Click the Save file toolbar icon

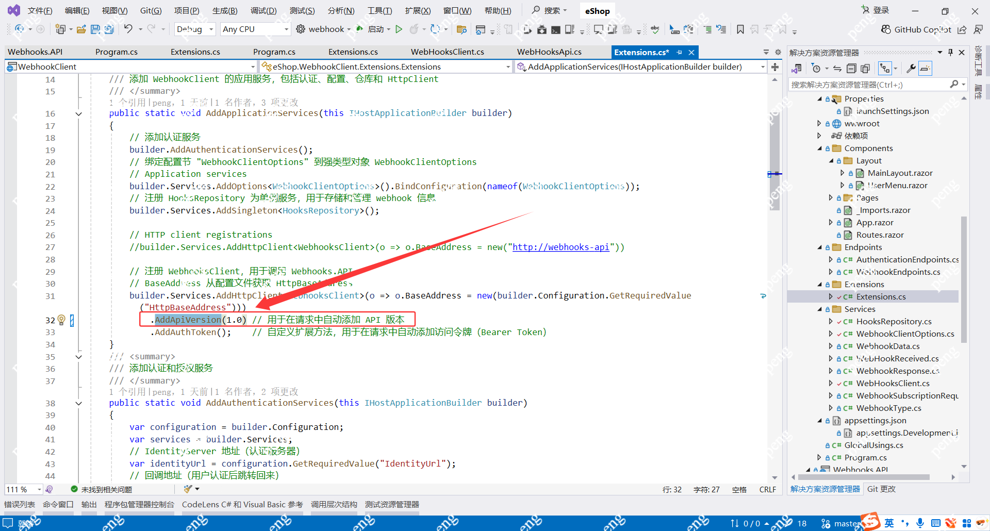pyautogui.click(x=95, y=29)
